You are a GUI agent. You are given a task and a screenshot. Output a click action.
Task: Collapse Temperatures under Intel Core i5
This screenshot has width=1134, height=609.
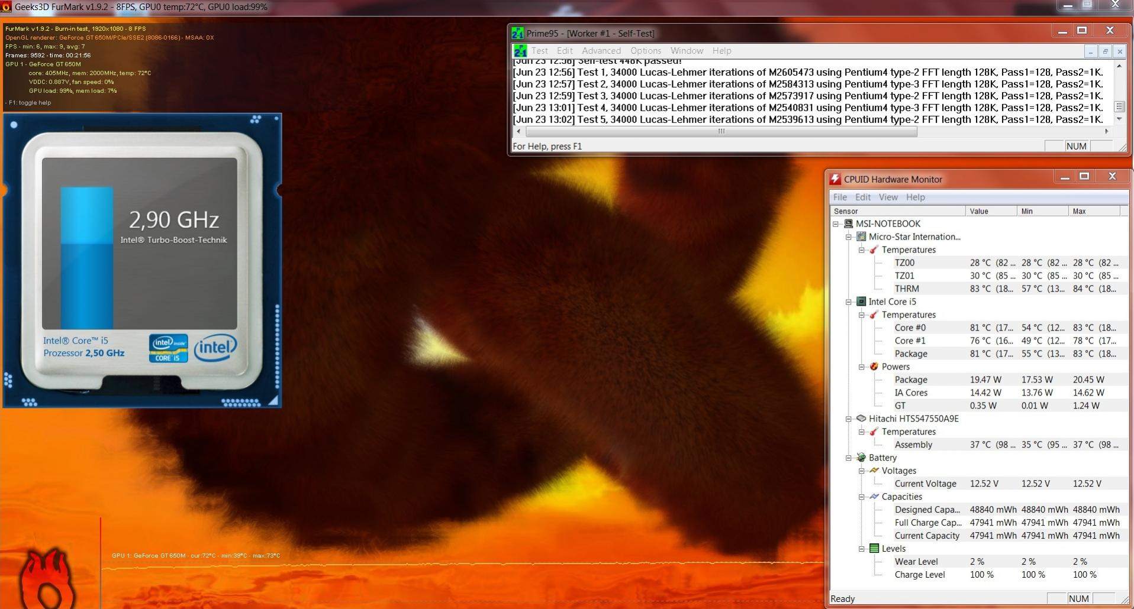[x=862, y=315]
